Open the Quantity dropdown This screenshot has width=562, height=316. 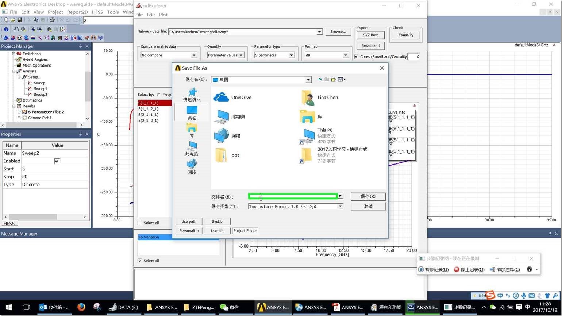241,55
